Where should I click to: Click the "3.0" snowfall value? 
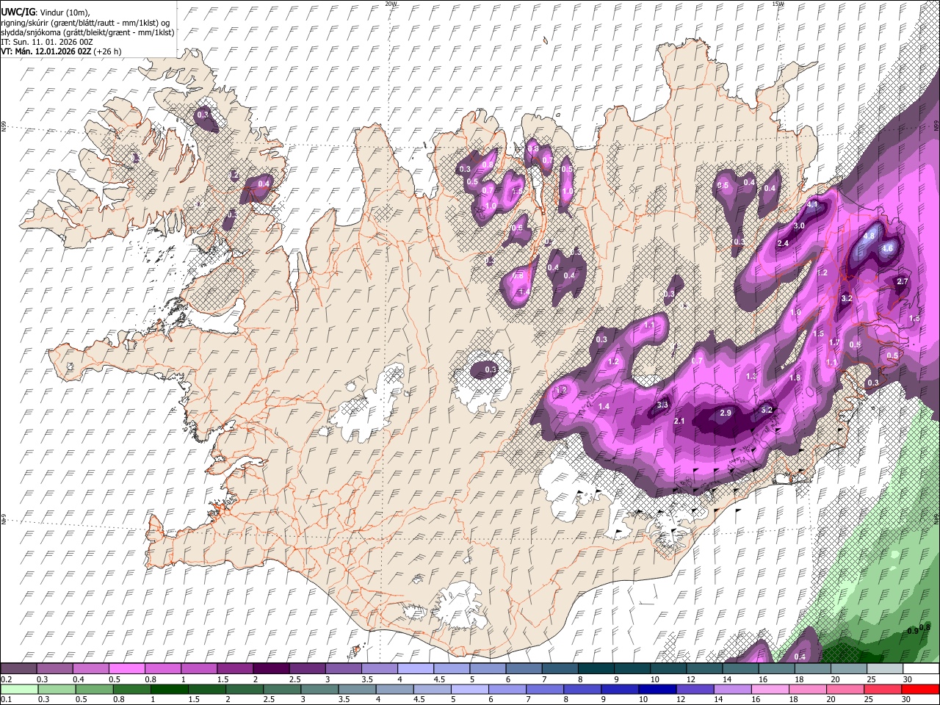coord(800,226)
